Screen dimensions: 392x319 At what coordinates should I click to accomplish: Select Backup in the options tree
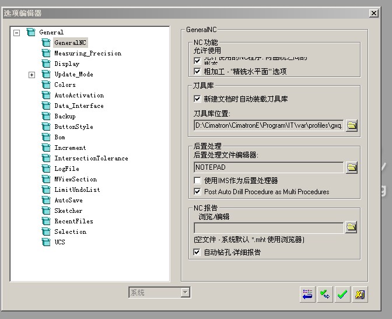click(x=65, y=116)
